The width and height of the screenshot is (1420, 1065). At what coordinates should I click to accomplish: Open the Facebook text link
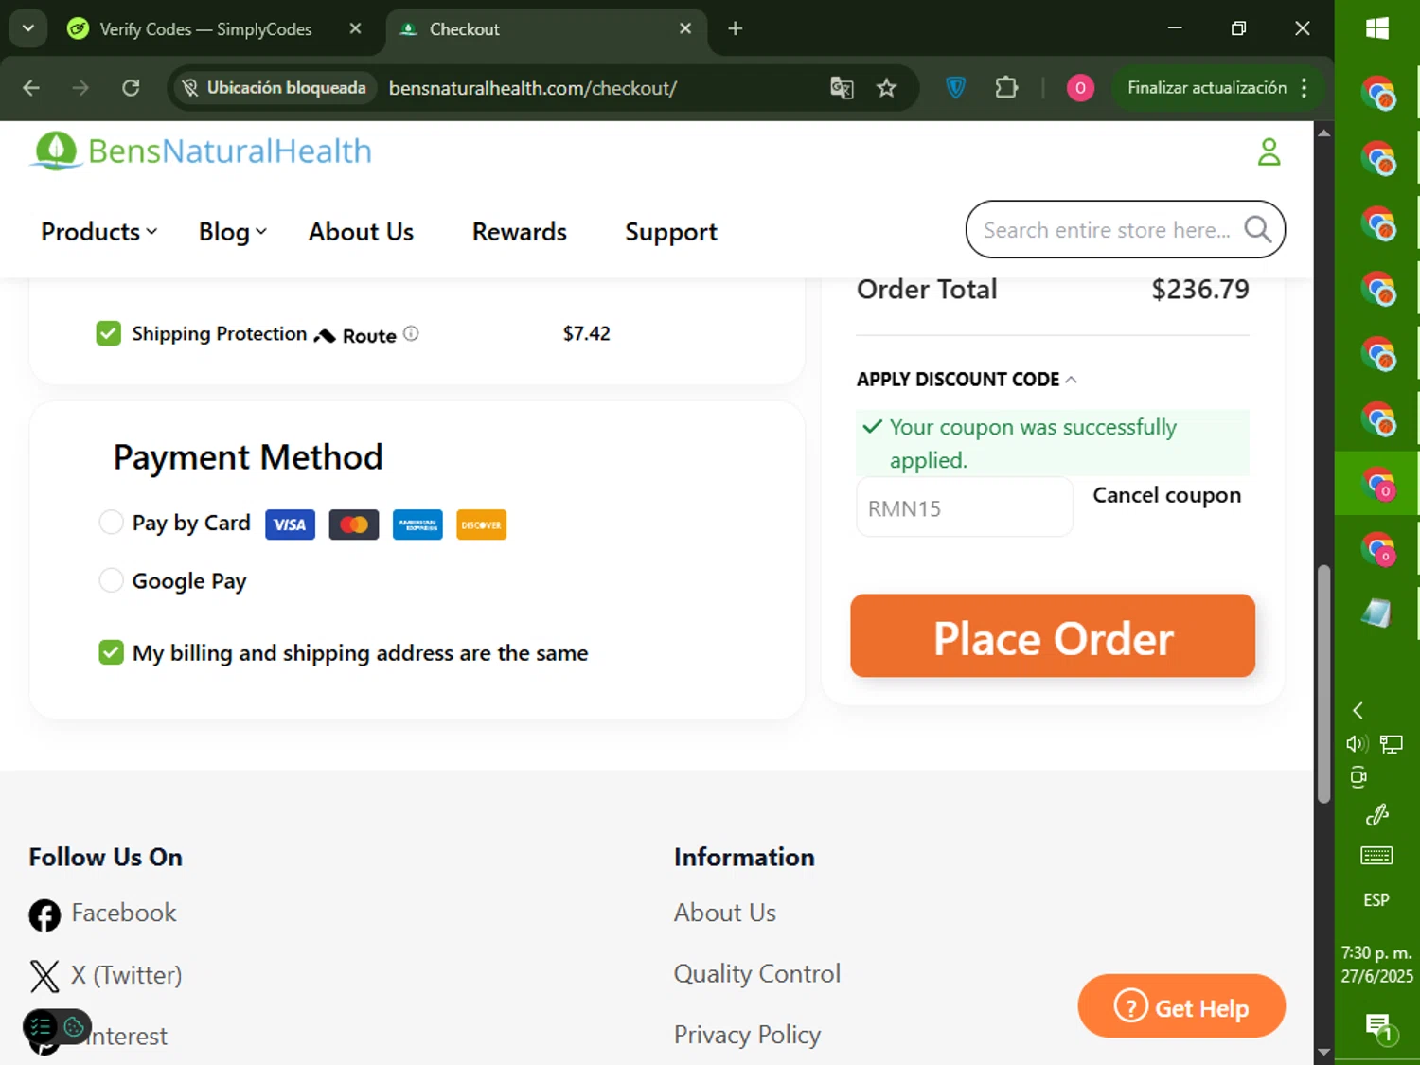[124, 913]
